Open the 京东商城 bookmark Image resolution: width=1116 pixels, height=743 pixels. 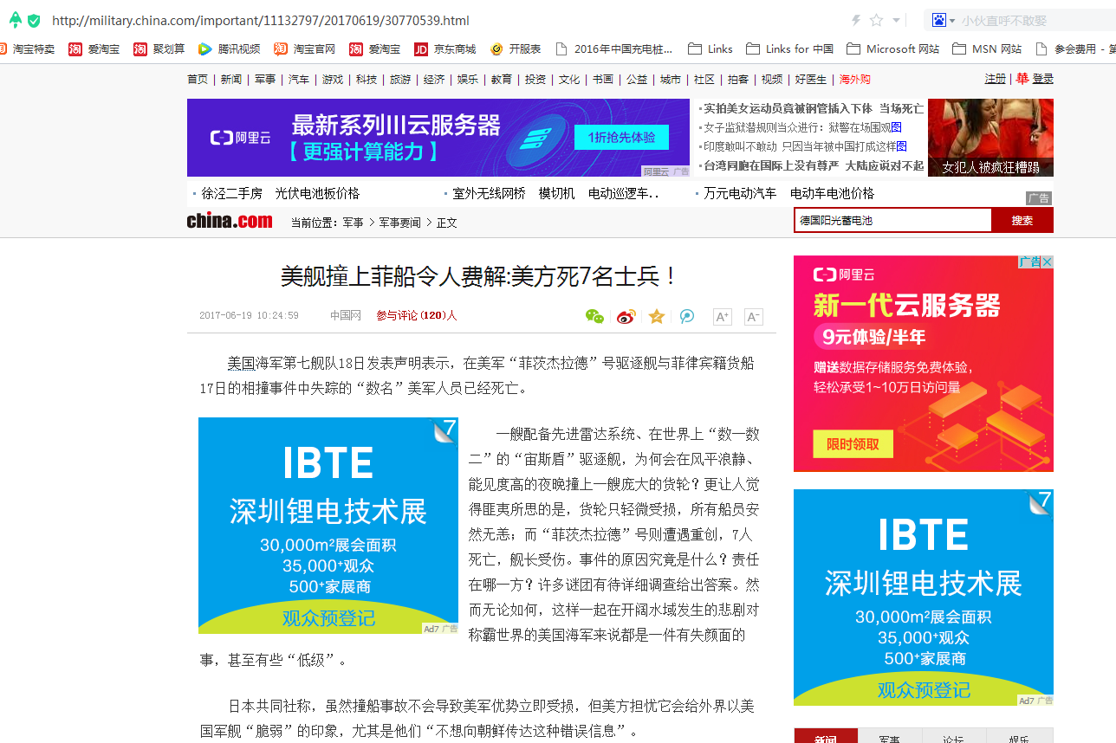(x=445, y=48)
